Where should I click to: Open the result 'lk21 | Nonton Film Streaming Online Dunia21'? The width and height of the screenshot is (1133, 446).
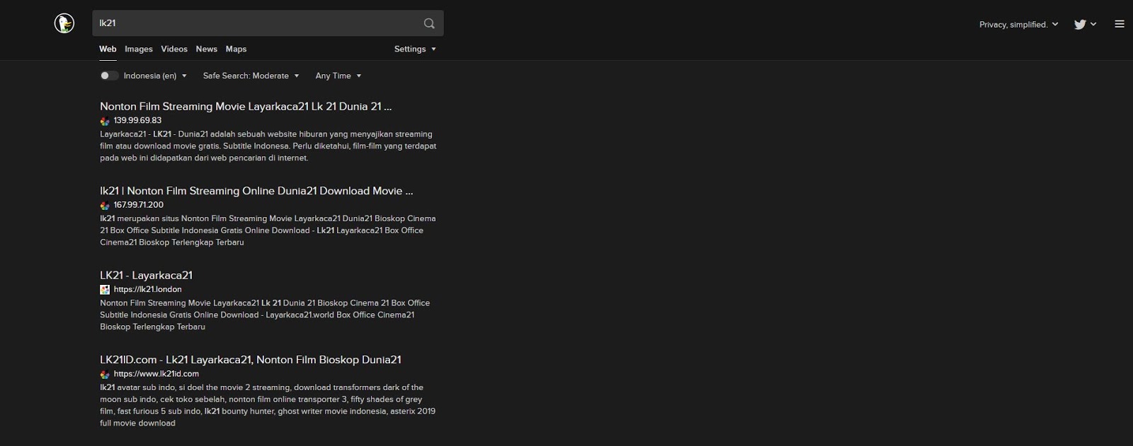point(256,191)
